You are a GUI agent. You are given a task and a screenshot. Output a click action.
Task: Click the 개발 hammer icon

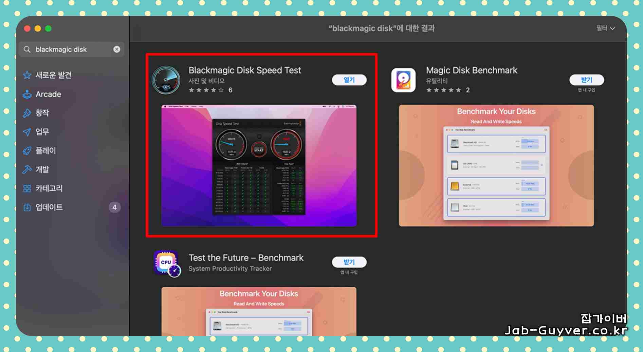pyautogui.click(x=27, y=169)
